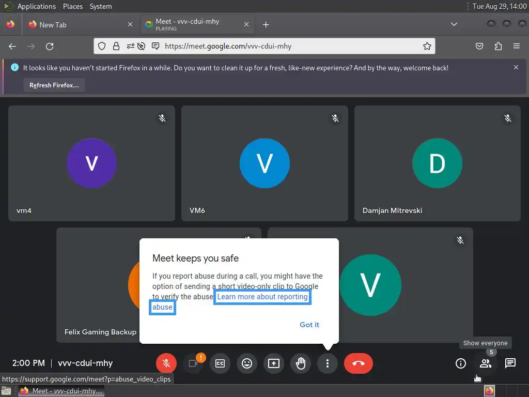Viewport: 529px width, 397px height.
Task: Click the Meet keeps you safe heading
Action: pos(195,258)
